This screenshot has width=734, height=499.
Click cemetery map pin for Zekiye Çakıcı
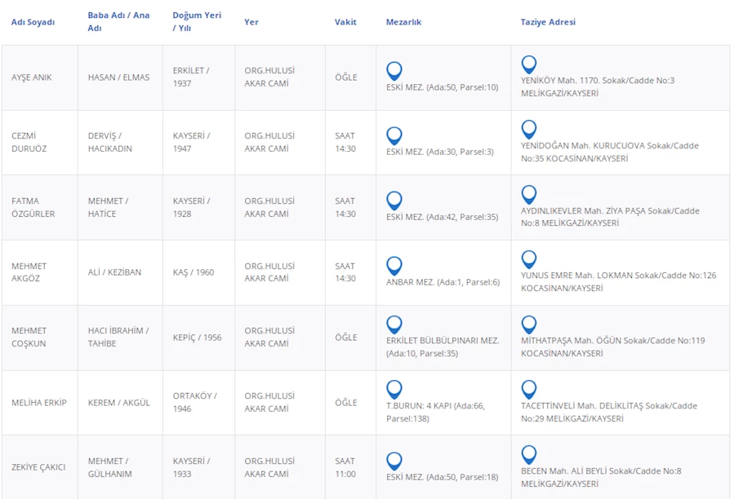click(394, 461)
